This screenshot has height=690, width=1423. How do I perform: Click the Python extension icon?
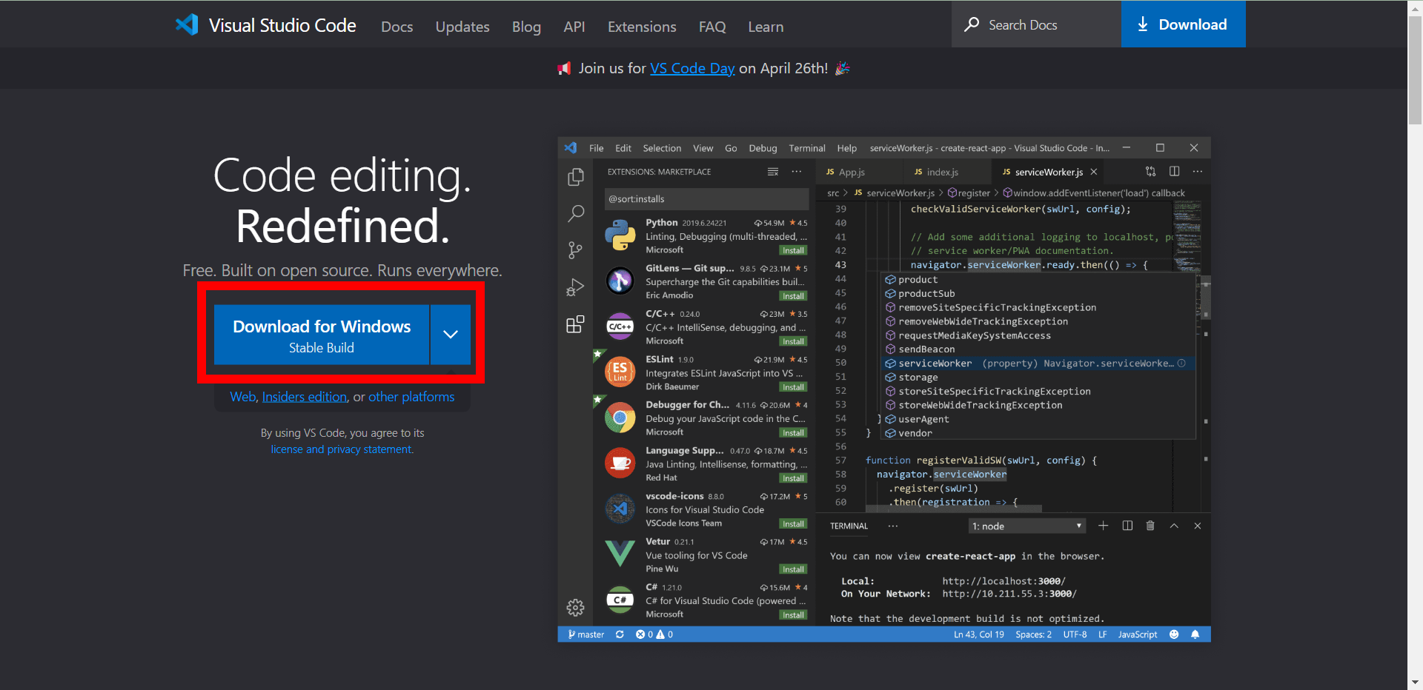pyautogui.click(x=620, y=235)
